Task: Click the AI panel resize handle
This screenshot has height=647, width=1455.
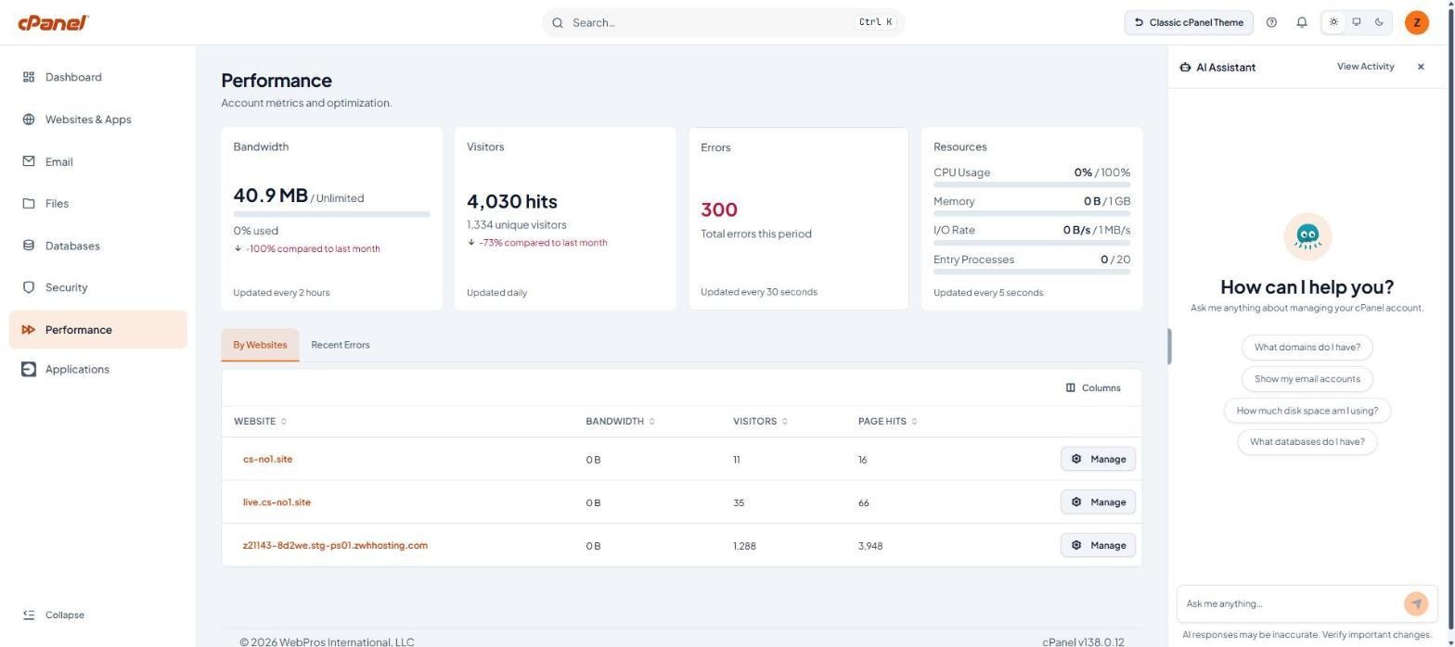Action: [1169, 347]
